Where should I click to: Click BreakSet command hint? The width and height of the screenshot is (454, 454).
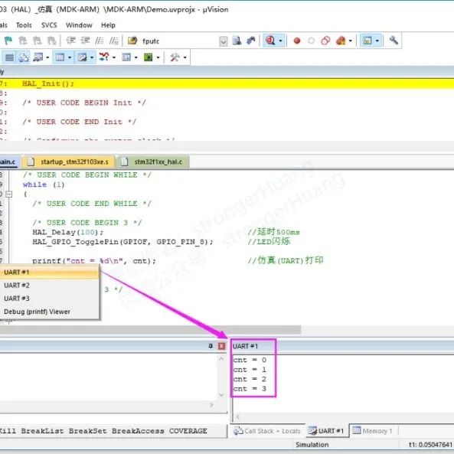[x=87, y=431]
